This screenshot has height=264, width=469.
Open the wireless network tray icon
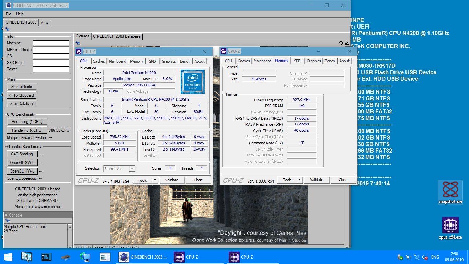pos(417,257)
